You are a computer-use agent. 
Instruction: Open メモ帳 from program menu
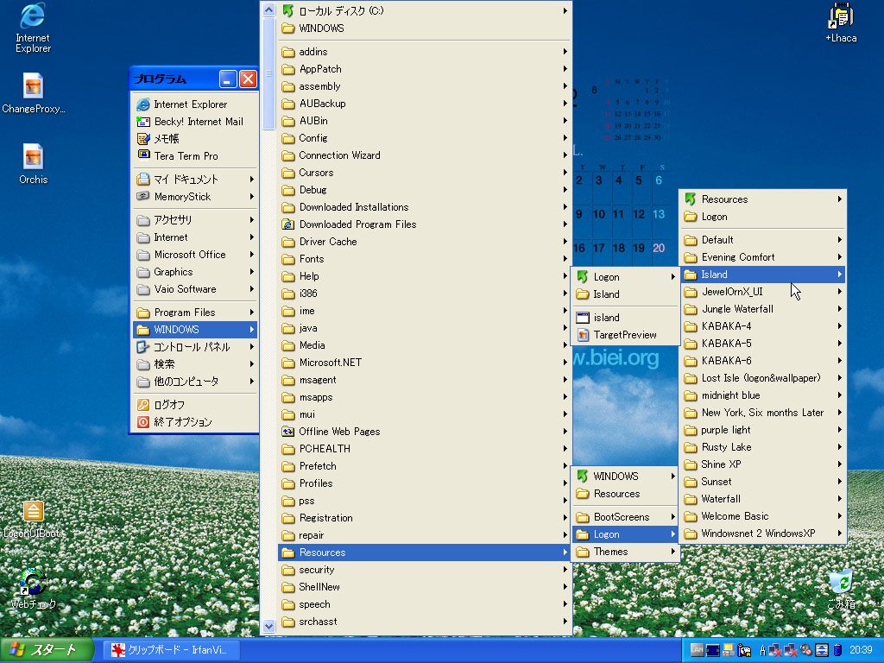coord(195,139)
